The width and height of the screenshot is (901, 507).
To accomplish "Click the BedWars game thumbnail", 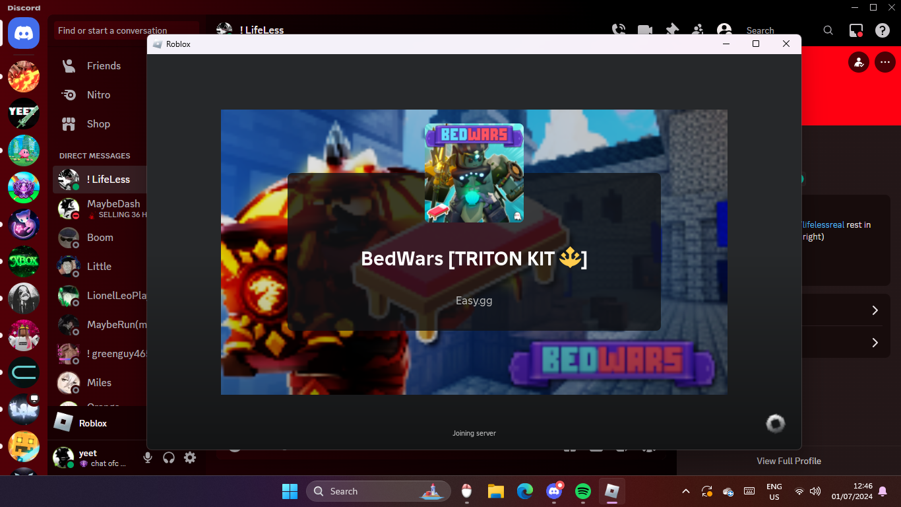I will [474, 173].
